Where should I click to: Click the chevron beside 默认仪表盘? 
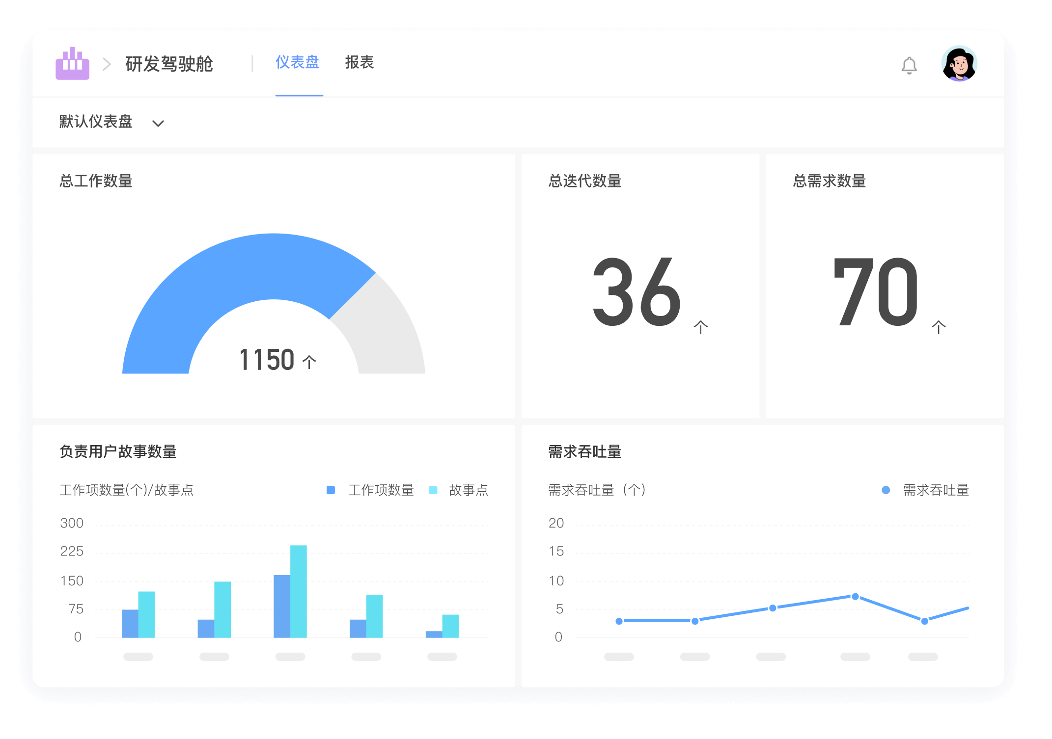[158, 124]
